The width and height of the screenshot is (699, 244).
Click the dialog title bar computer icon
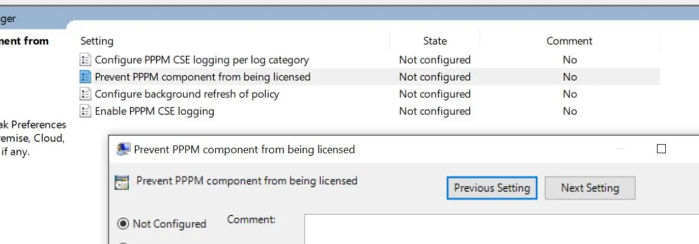pos(123,149)
